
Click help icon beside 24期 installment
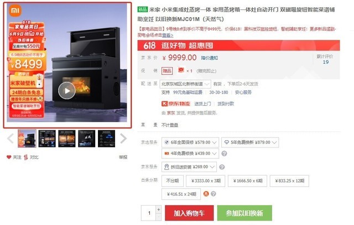click(x=214, y=194)
